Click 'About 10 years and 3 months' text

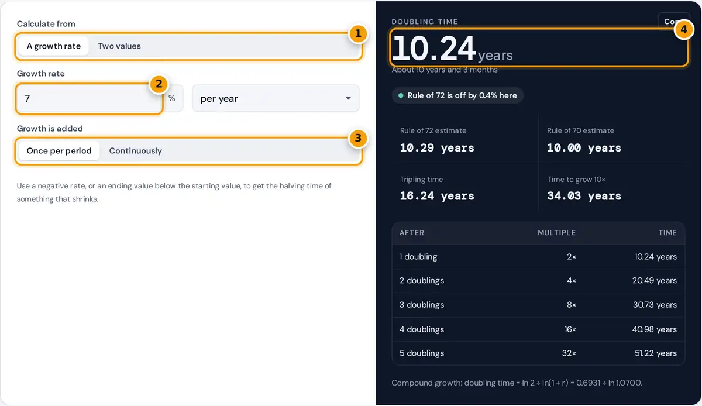click(x=445, y=70)
